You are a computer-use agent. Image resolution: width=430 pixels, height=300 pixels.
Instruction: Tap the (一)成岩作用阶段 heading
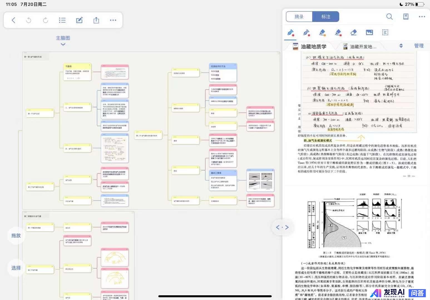click(323, 263)
